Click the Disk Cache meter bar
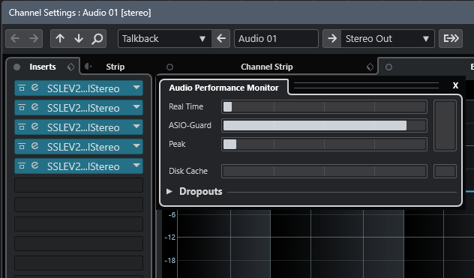Image resolution: width=474 pixels, height=278 pixels. 324,171
